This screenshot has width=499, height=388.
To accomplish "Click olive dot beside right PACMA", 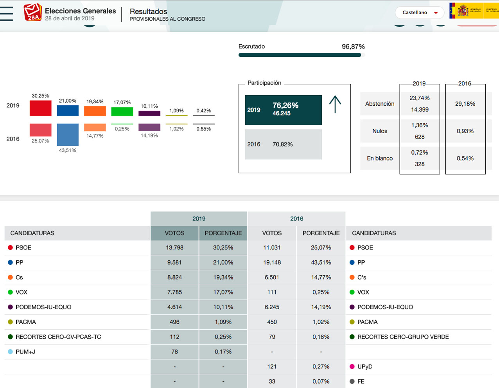I will (352, 322).
